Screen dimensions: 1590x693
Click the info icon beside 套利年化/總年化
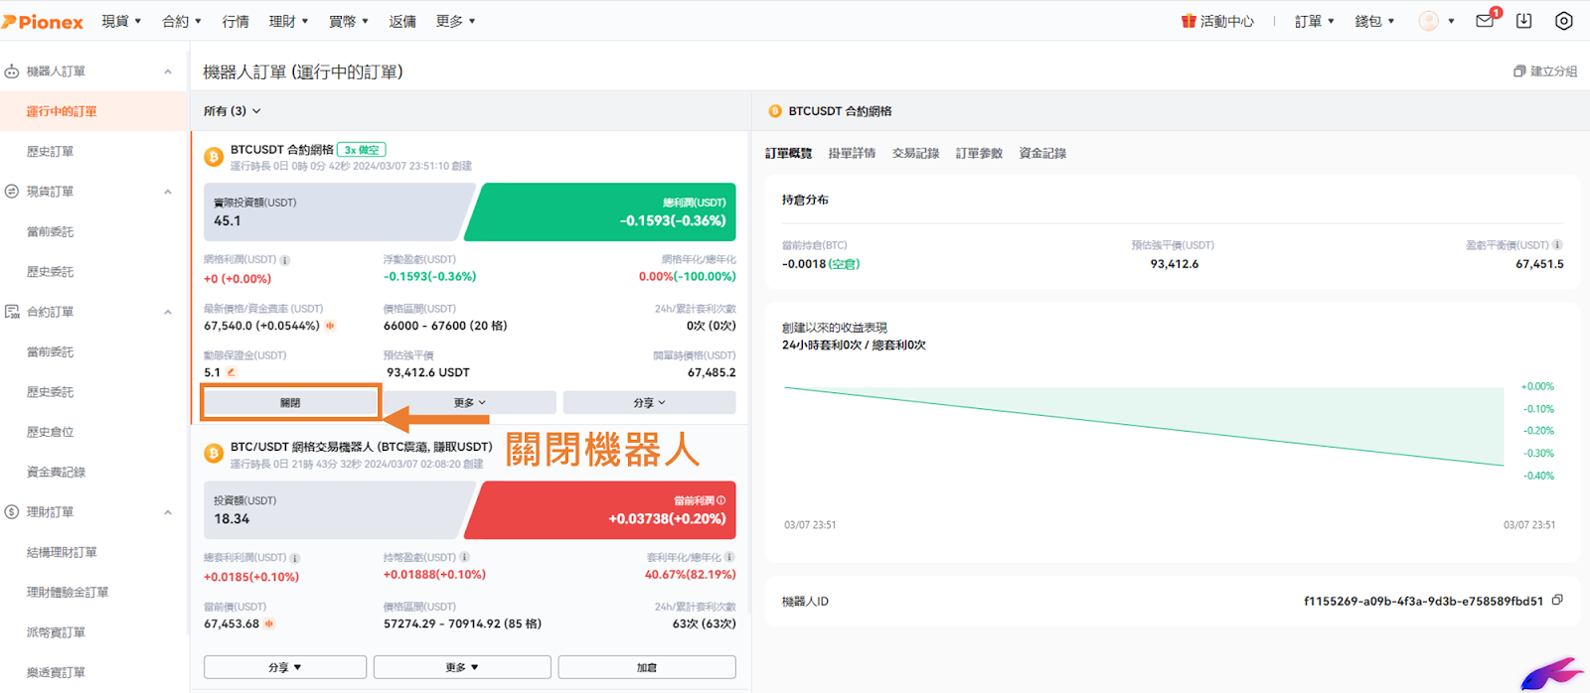click(730, 557)
